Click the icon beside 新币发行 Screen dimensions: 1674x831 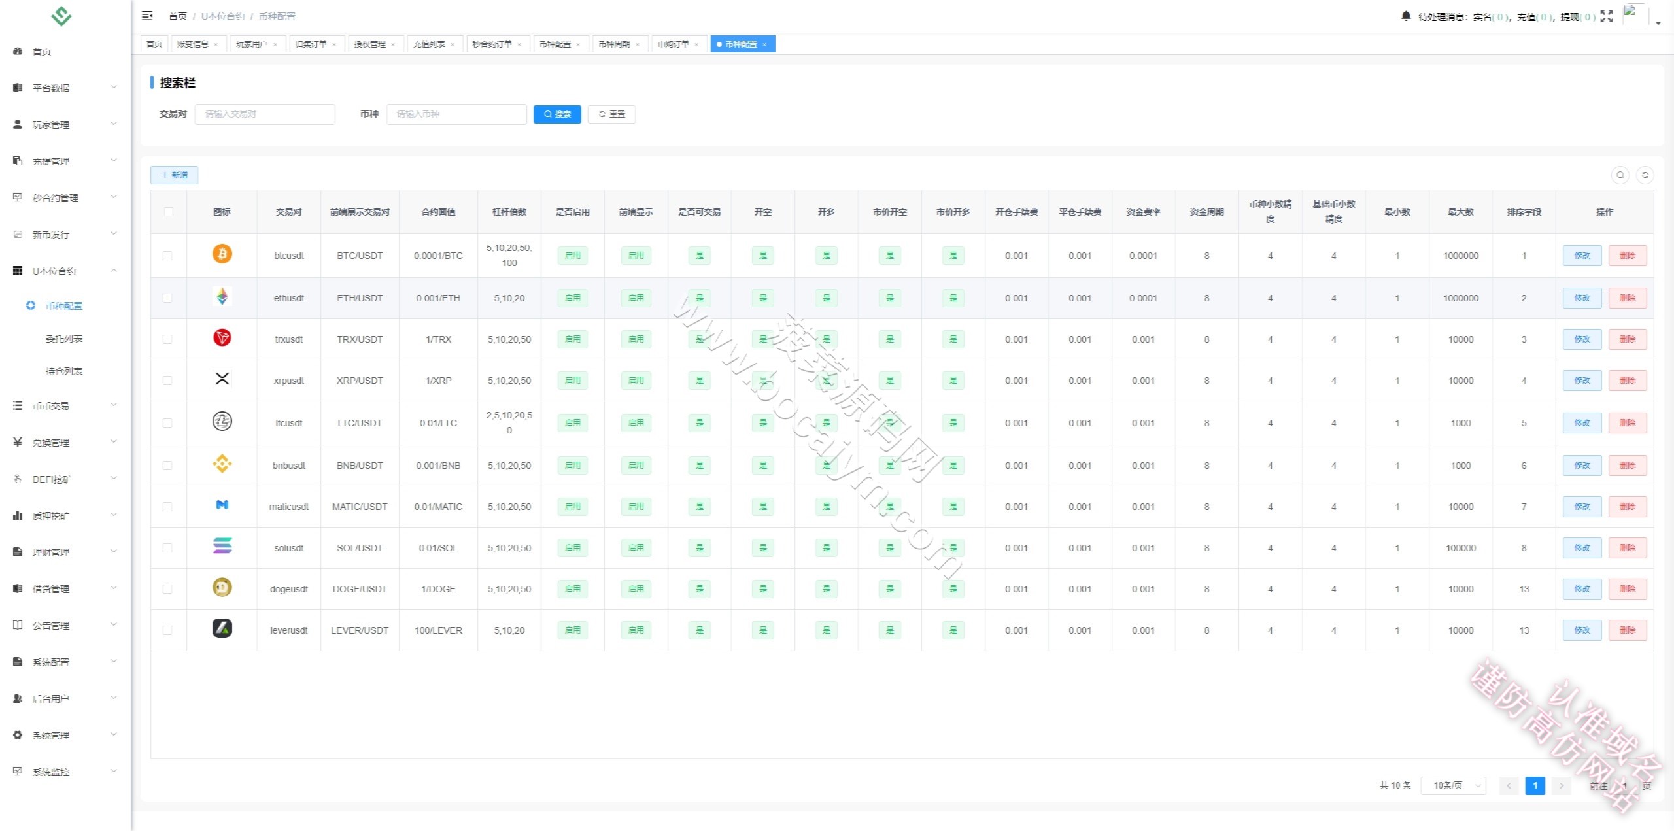(18, 234)
